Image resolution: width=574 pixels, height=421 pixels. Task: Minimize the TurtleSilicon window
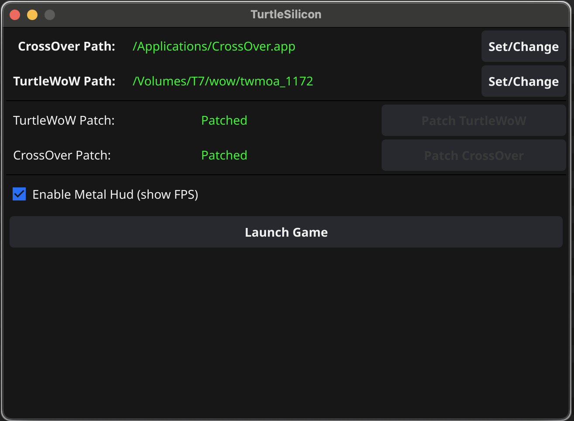pos(32,15)
